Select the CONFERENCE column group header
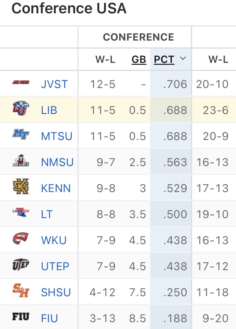Viewport: 236px width, 329px height. point(138,37)
